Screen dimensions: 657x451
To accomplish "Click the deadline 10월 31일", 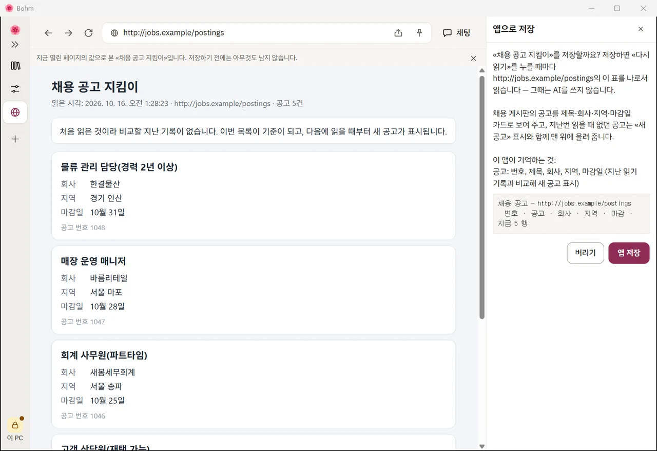I will click(107, 212).
